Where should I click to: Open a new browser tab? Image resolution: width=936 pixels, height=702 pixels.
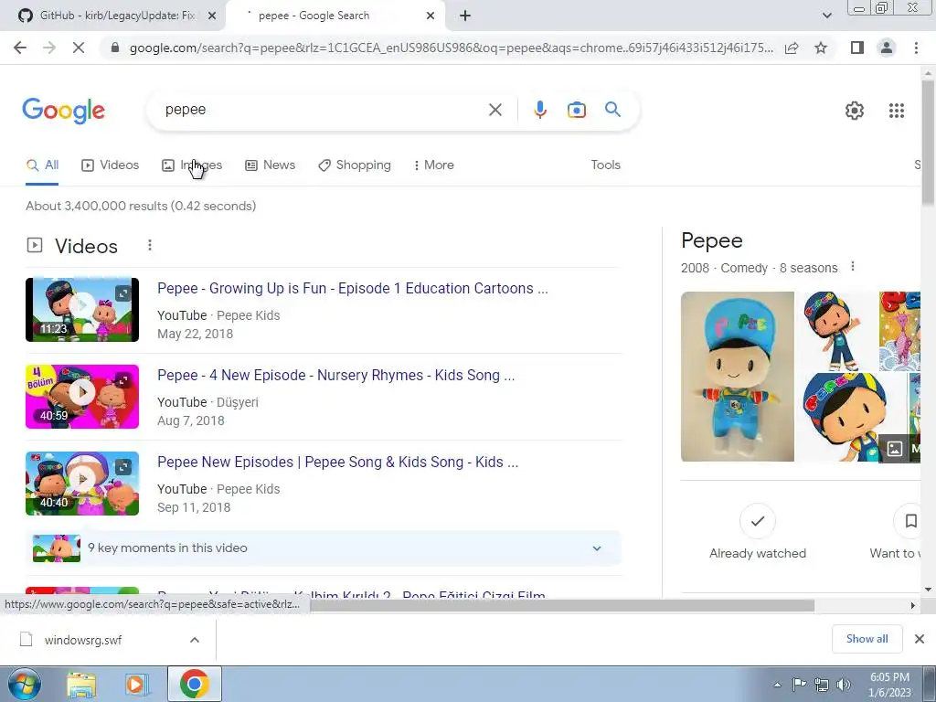[465, 16]
